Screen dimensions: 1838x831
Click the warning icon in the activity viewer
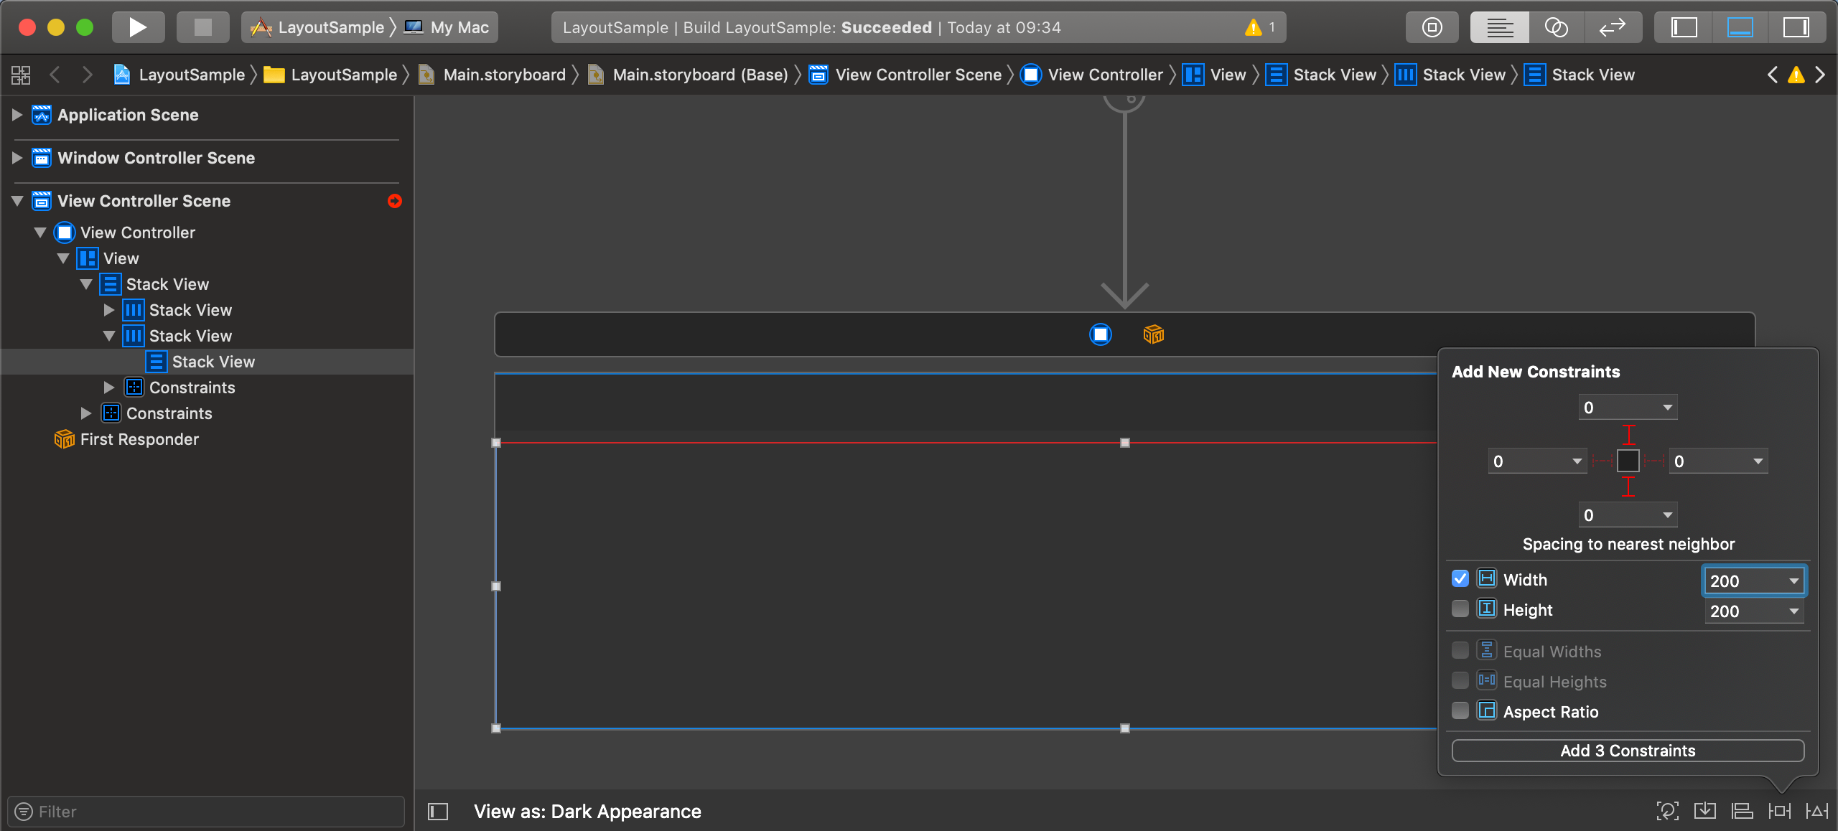tap(1254, 27)
